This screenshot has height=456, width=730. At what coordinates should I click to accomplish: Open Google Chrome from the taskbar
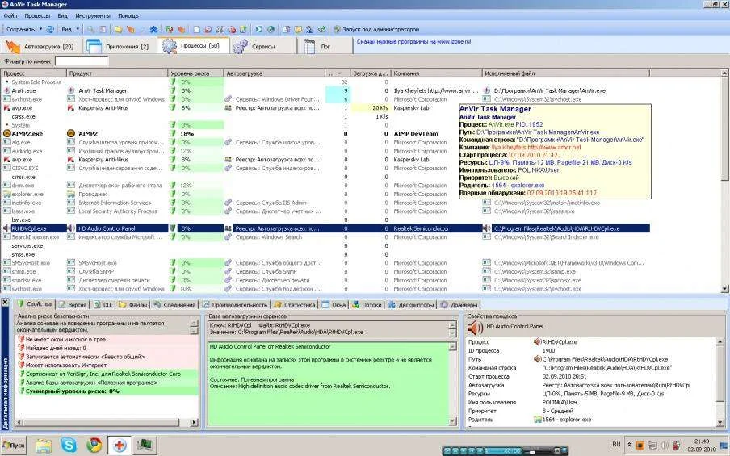click(94, 446)
